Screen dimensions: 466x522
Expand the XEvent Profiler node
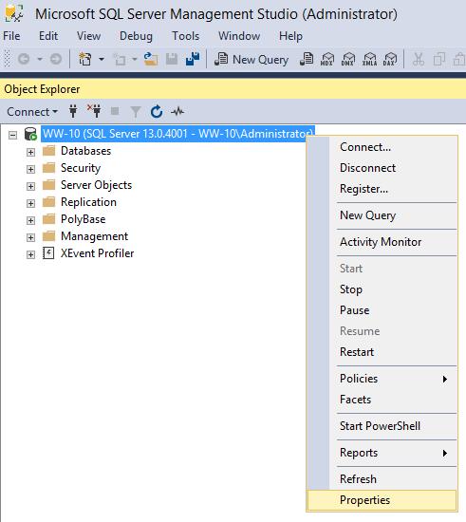(30, 254)
